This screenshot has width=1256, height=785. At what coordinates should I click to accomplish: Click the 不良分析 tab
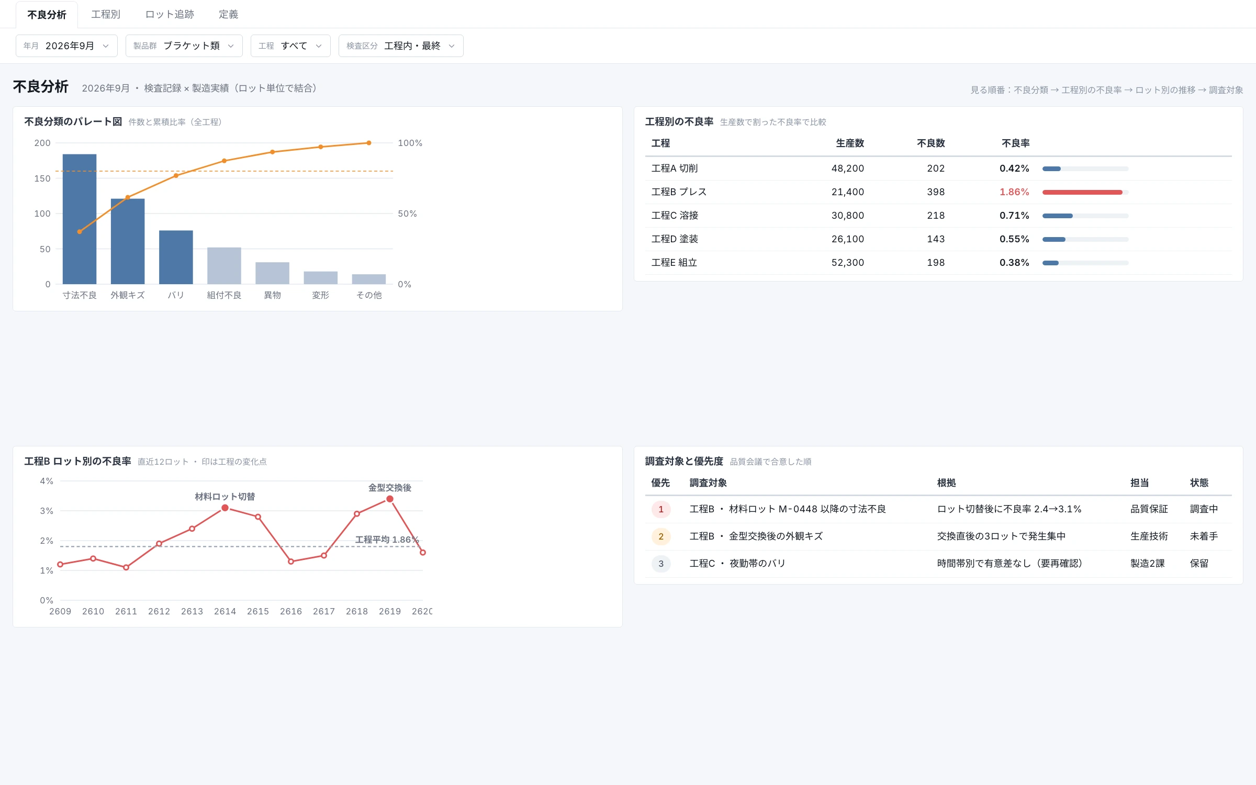point(47,15)
